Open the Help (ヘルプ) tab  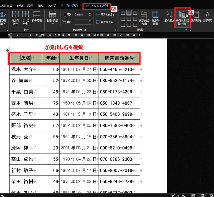click(x=52, y=6)
